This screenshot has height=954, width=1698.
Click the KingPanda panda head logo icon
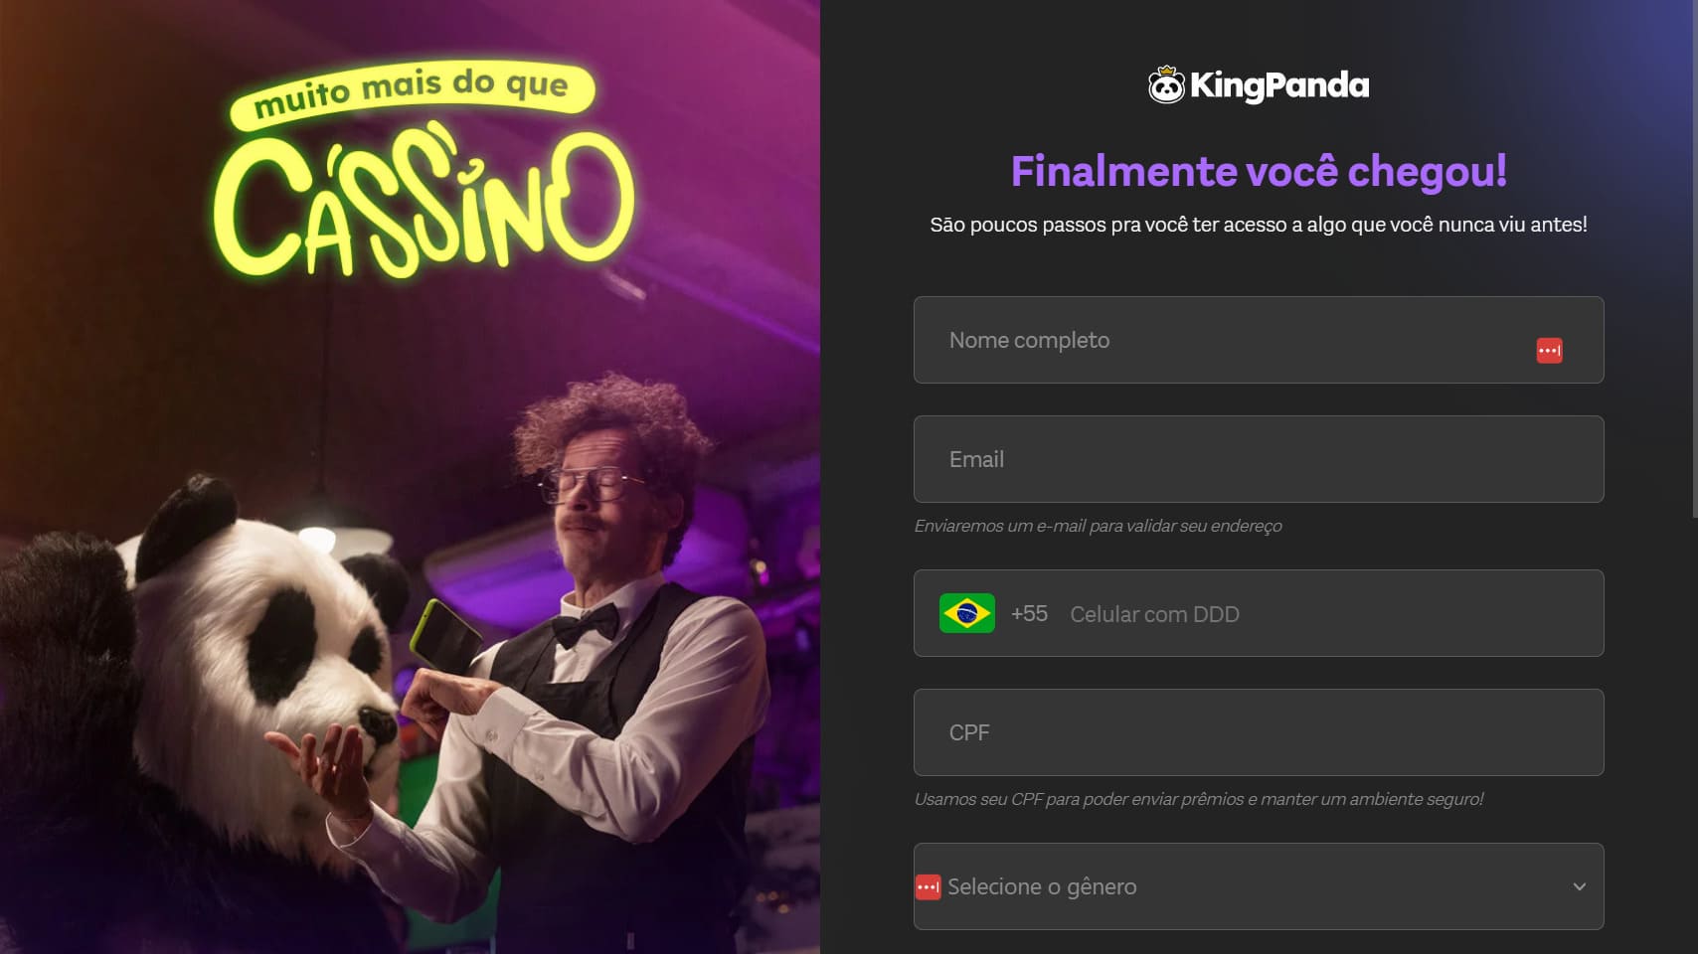pyautogui.click(x=1166, y=85)
